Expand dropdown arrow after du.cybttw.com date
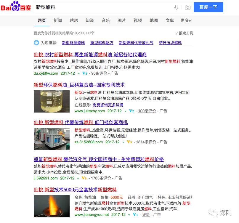The width and height of the screenshot is (239, 223). (78, 74)
